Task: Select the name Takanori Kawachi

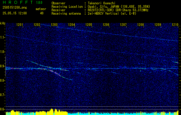Action: coord(102,3)
